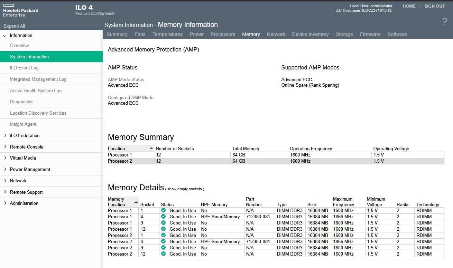The width and height of the screenshot is (453, 268).
Task: Click the green status icon for Processor 2 socket 9
Action: pos(163,248)
